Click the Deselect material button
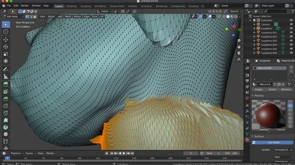The image size is (295, 165). tap(286, 90)
